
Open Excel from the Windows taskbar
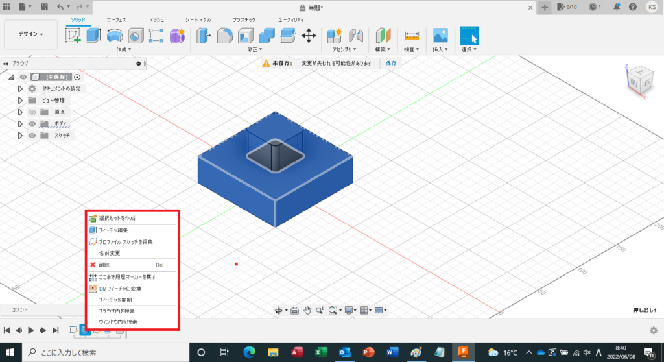[320, 352]
